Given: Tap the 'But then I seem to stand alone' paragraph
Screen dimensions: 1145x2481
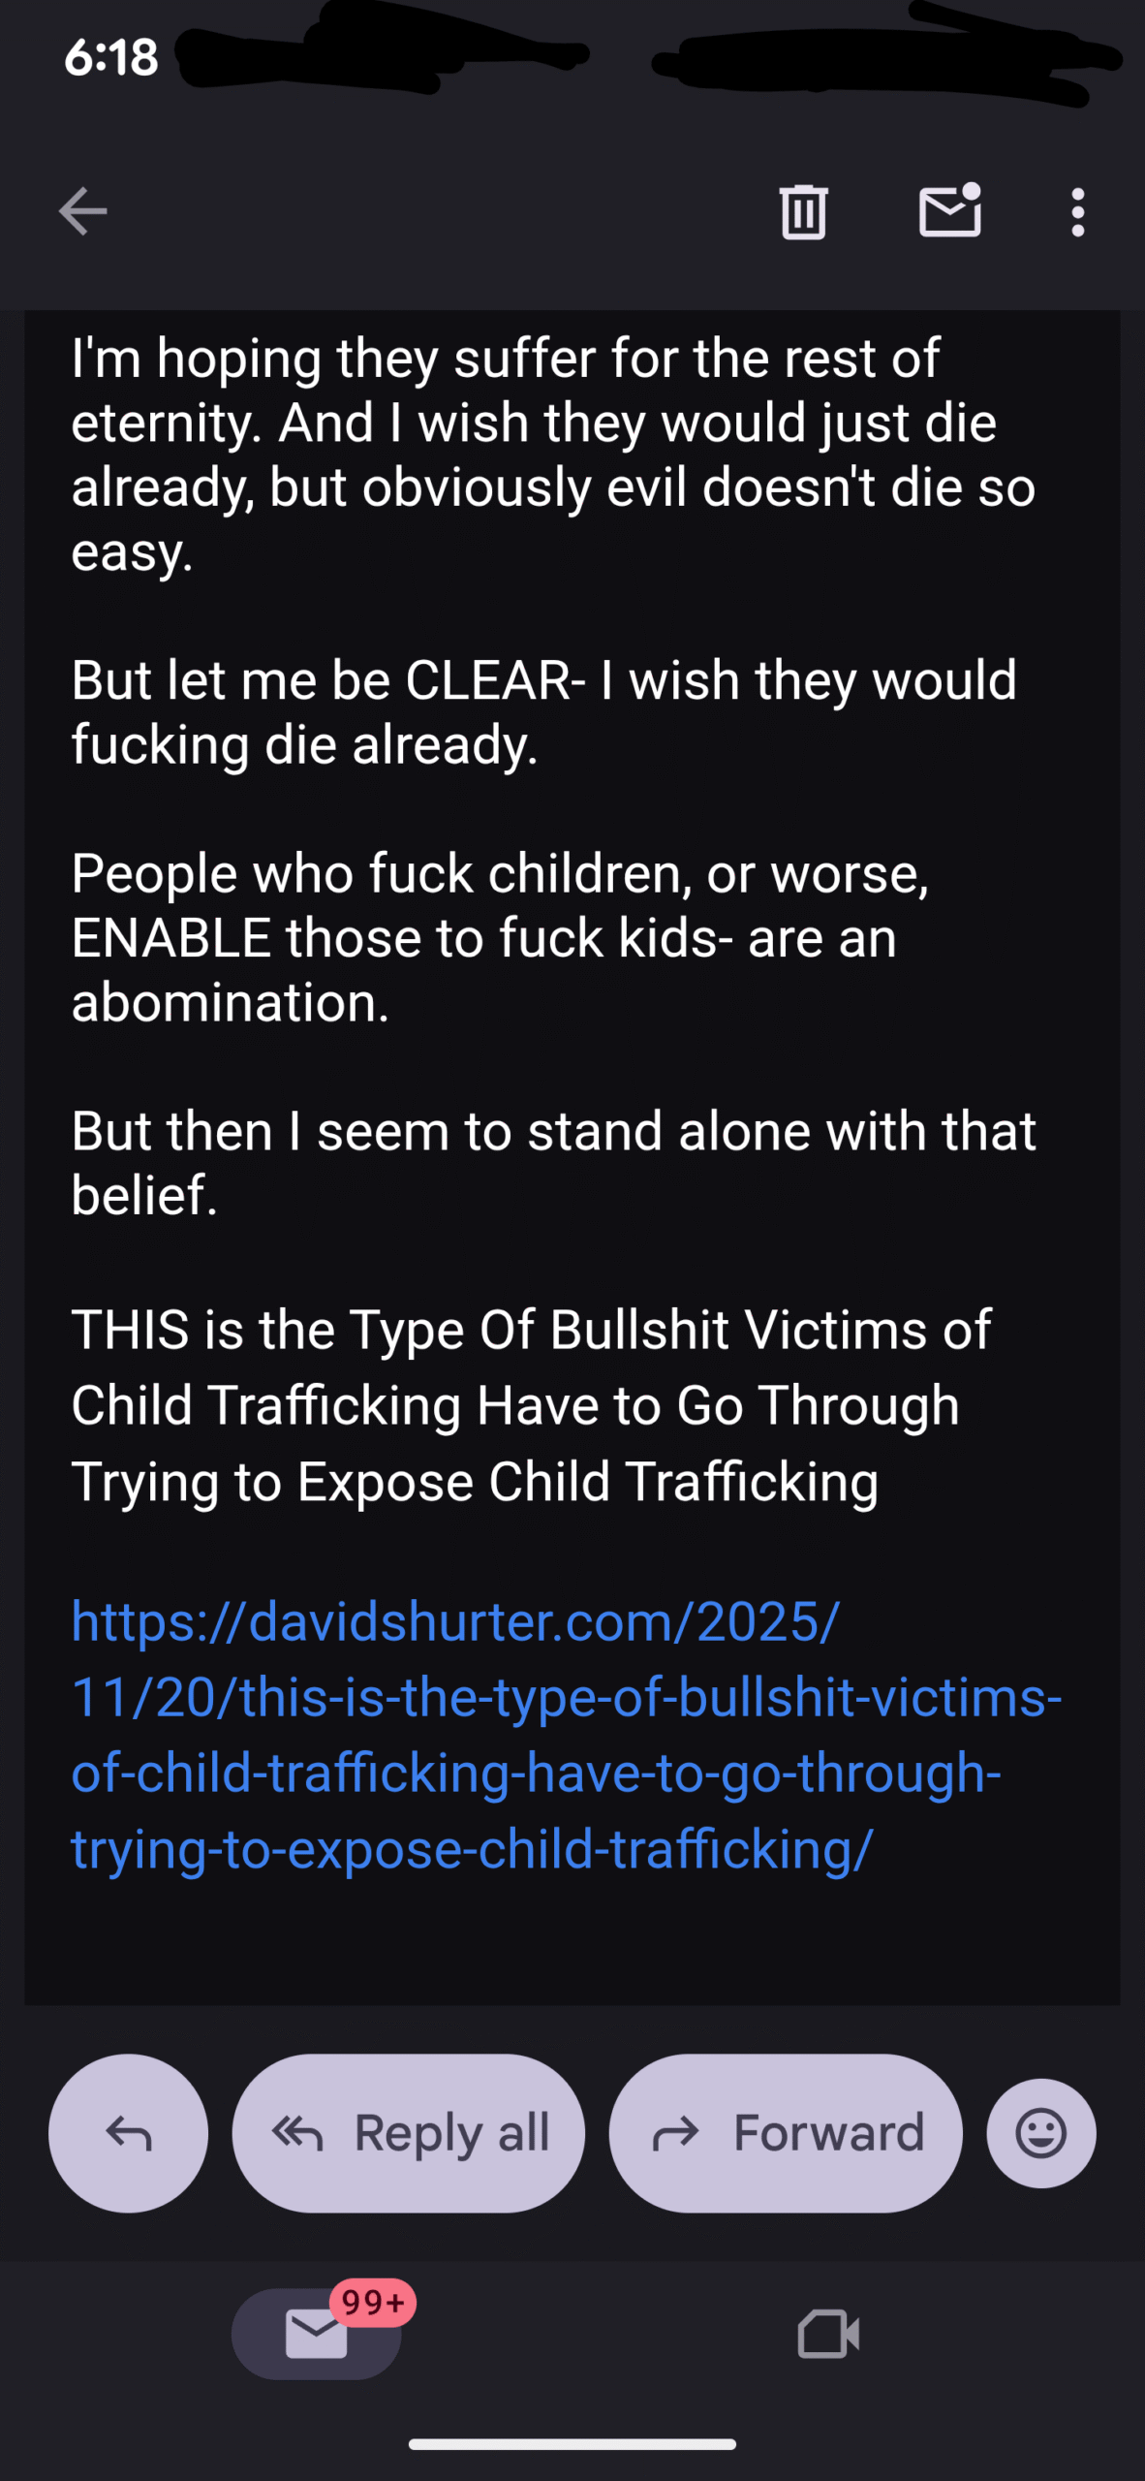Looking at the screenshot, I should pos(554,1162).
